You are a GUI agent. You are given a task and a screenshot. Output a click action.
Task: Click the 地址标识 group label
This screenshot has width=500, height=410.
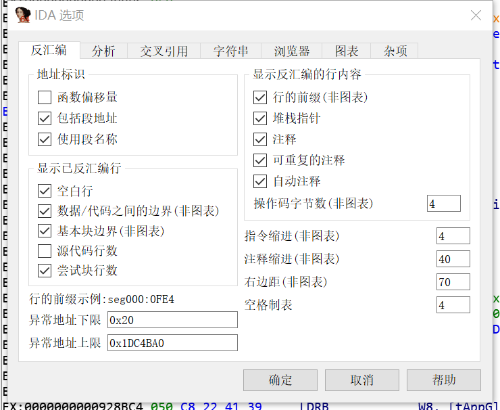(x=61, y=74)
